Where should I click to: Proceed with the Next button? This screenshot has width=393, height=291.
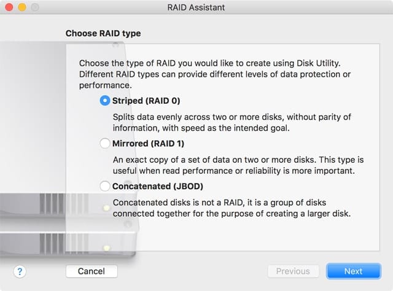tap(353, 271)
